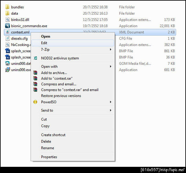Viewport: 186px width, 173px height.
Task: Expand the Open with submenu arrow
Action: click(x=111, y=66)
